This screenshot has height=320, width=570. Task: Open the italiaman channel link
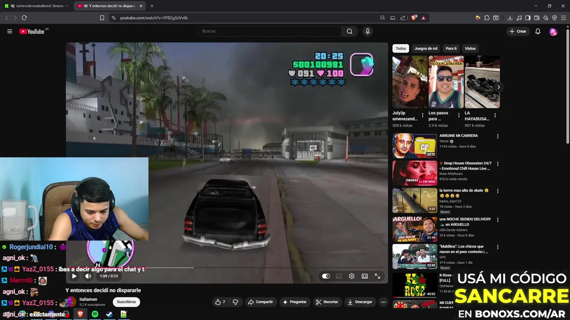[88, 299]
